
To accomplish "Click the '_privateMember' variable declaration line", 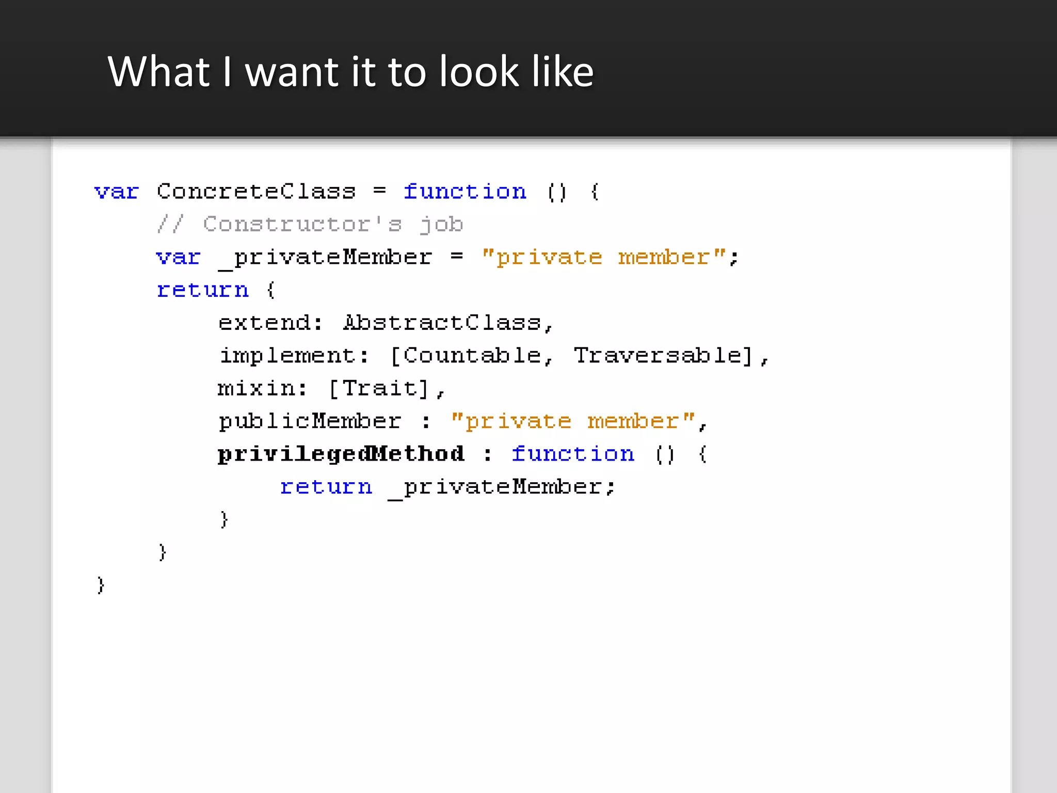I will click(x=447, y=258).
